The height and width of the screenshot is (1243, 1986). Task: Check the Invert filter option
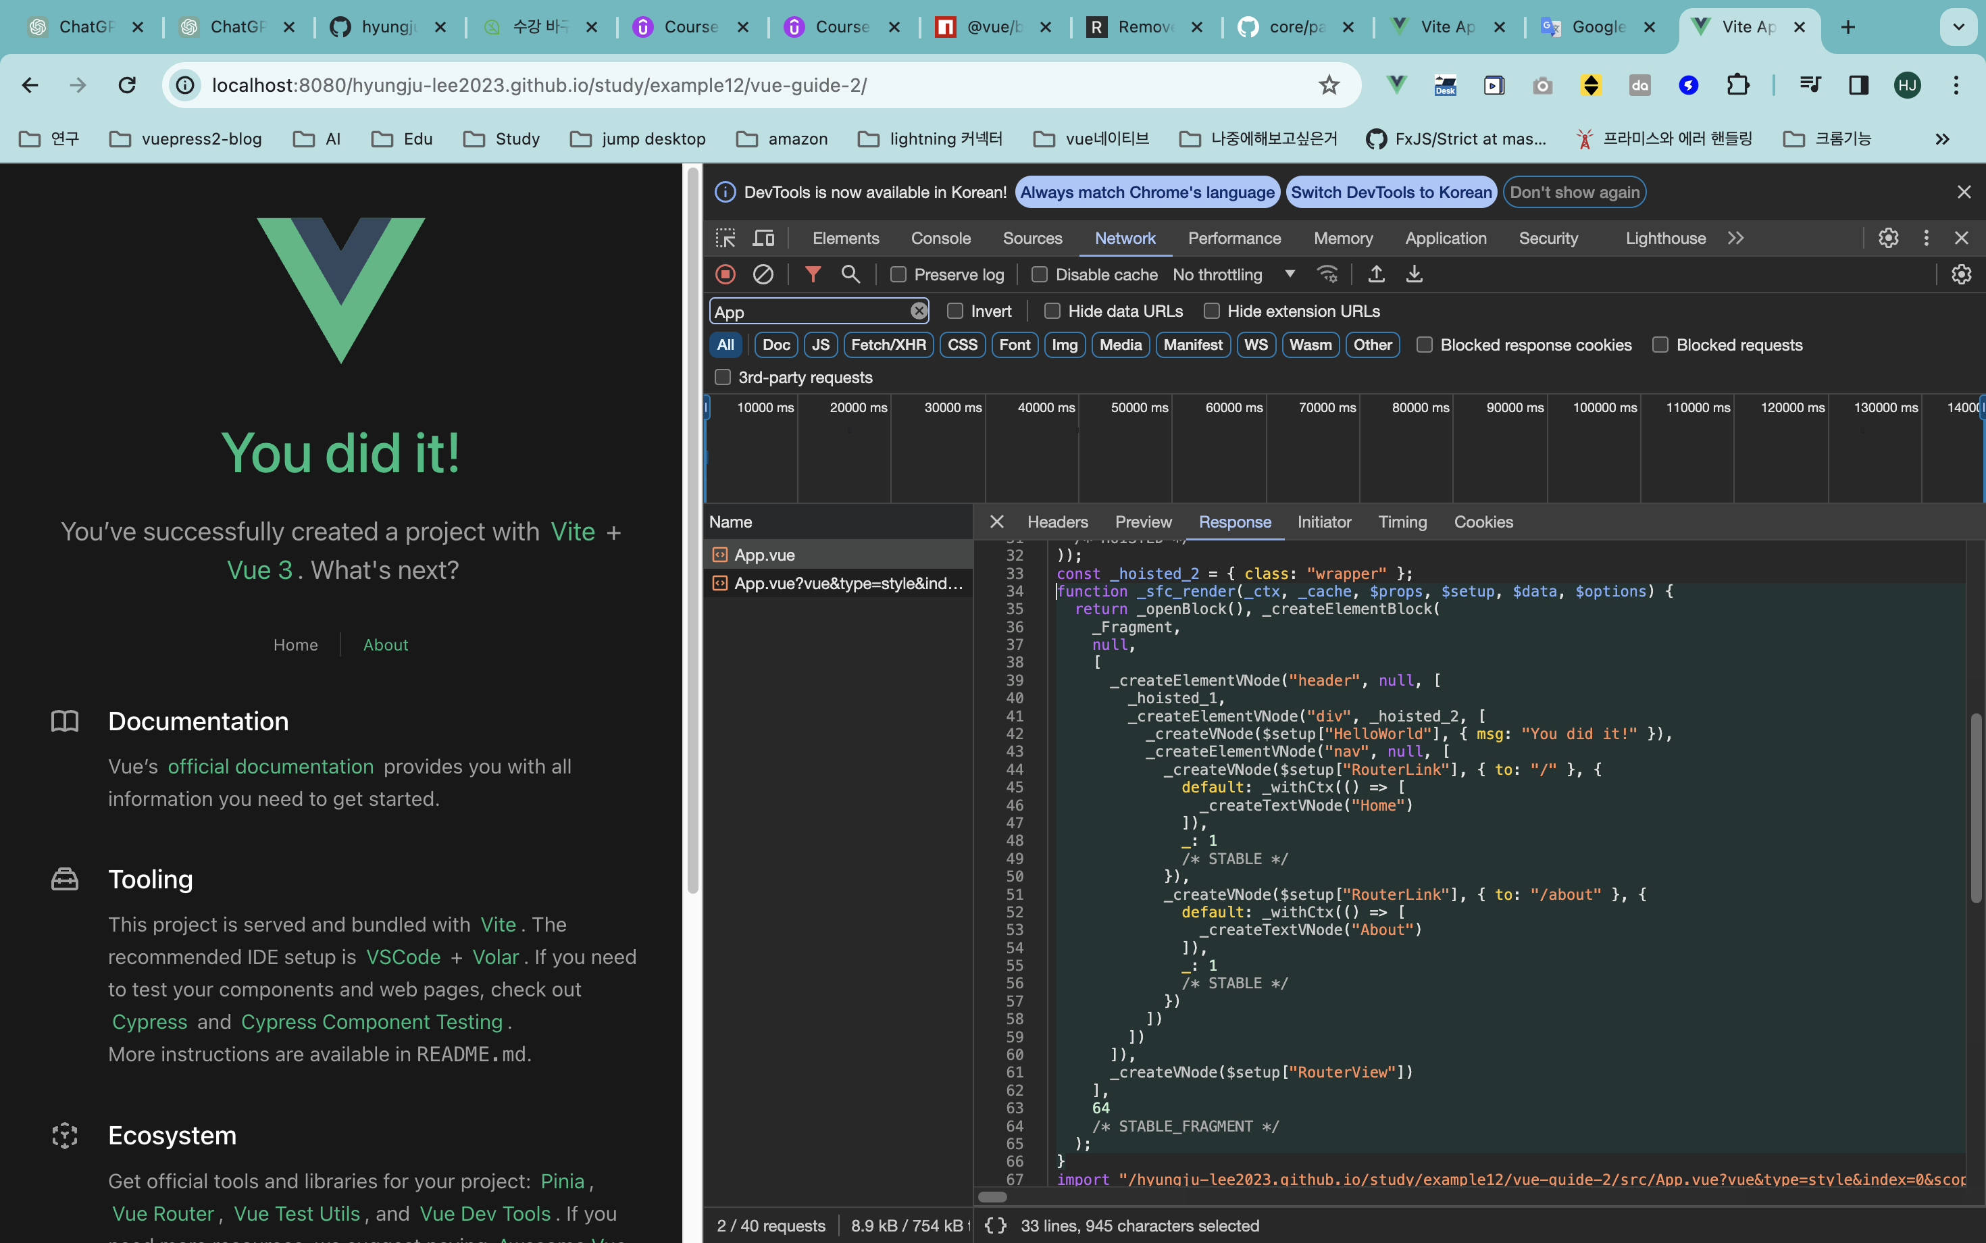click(x=954, y=311)
